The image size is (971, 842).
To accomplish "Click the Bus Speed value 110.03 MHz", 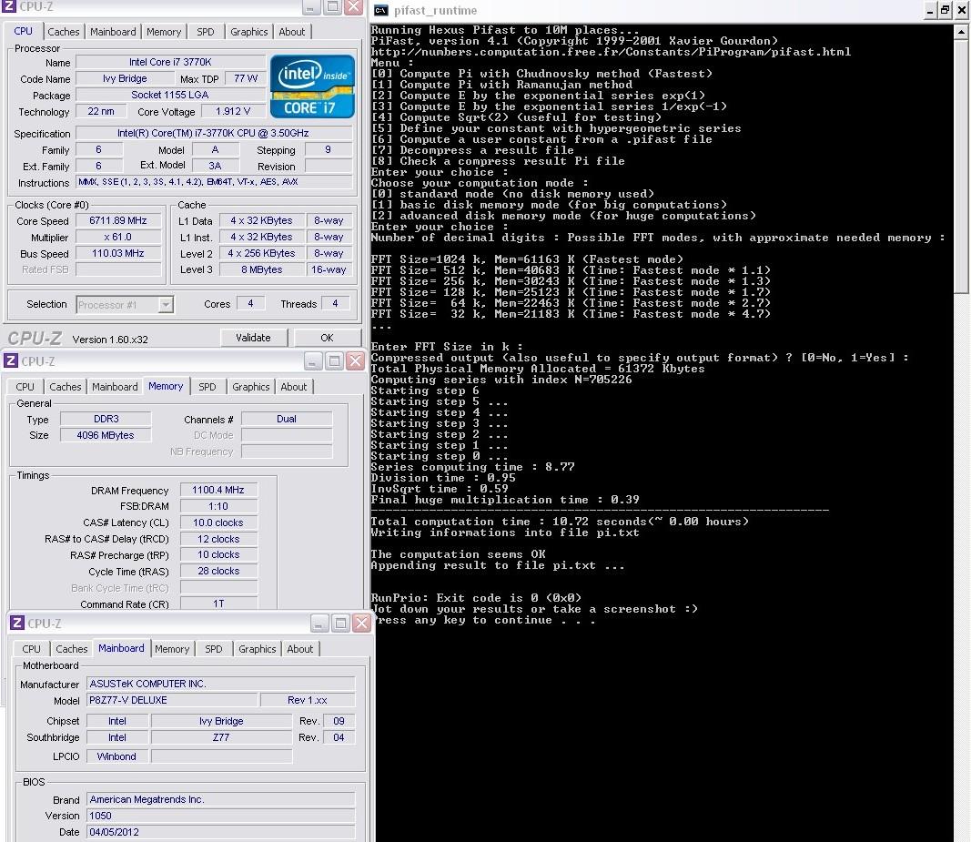I will point(117,253).
